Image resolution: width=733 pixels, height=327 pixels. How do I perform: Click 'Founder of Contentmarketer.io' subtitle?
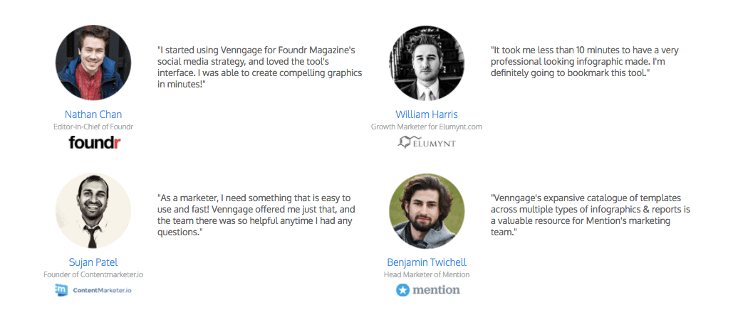(93, 274)
